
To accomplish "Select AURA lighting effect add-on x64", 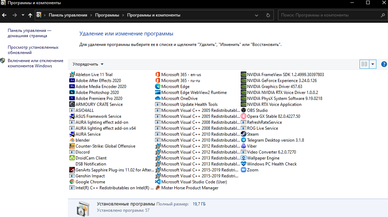I will (102, 128).
